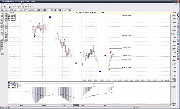Image resolution: width=180 pixels, height=109 pixels.
Task: Select the 60-minute timeframe button
Action: point(62,10)
